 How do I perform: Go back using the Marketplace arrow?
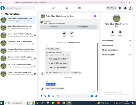(x=2, y=14)
